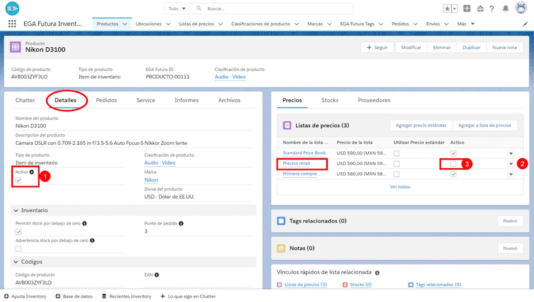Show info icon beside EAN field
The width and height of the screenshot is (534, 302).
[x=157, y=274]
